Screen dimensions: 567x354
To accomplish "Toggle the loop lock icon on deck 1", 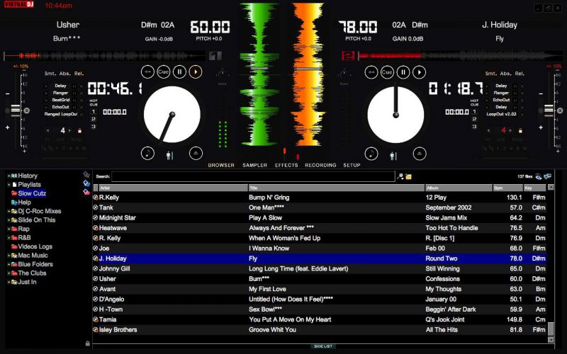I will pos(79,130).
